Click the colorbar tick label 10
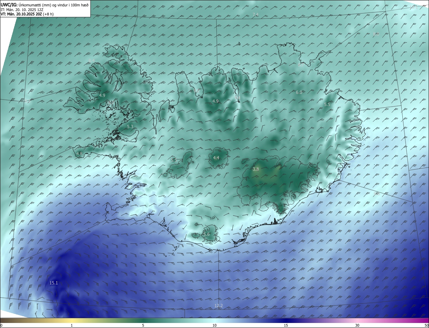 (214, 325)
